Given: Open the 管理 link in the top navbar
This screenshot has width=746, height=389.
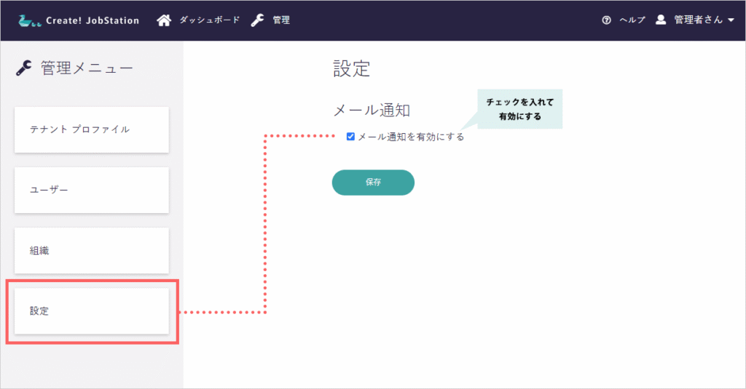Looking at the screenshot, I should coord(281,20).
